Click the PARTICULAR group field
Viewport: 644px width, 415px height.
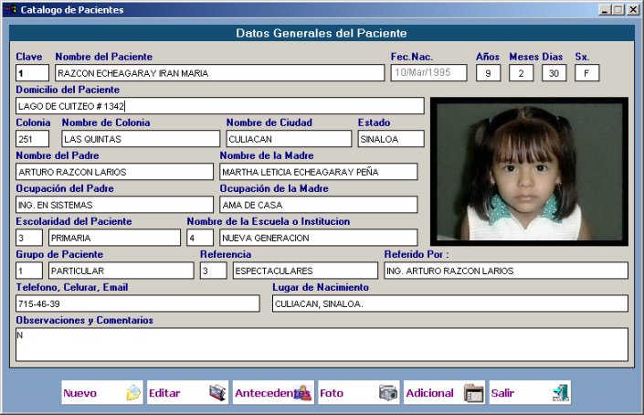tap(121, 271)
